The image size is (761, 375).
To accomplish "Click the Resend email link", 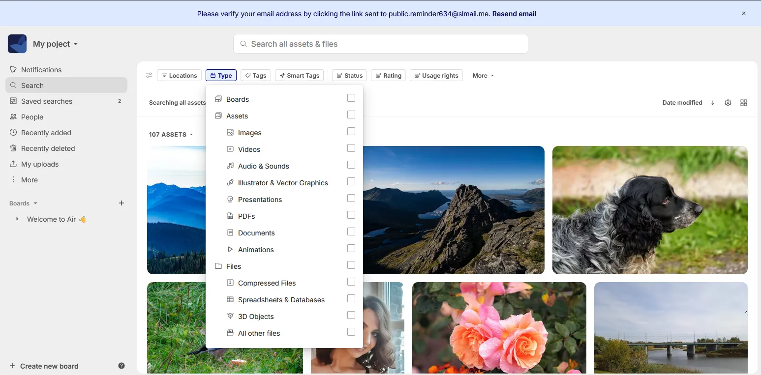I will coord(514,14).
